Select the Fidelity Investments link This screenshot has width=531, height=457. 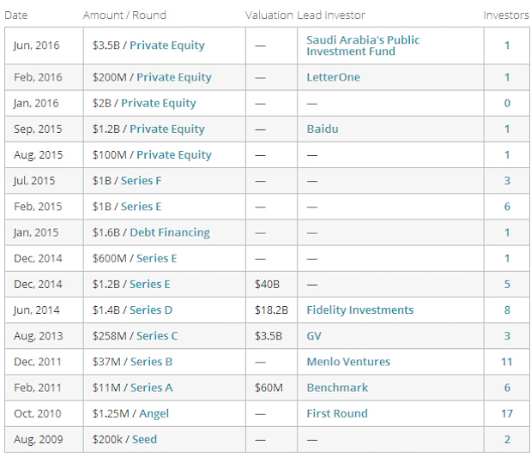tap(359, 310)
